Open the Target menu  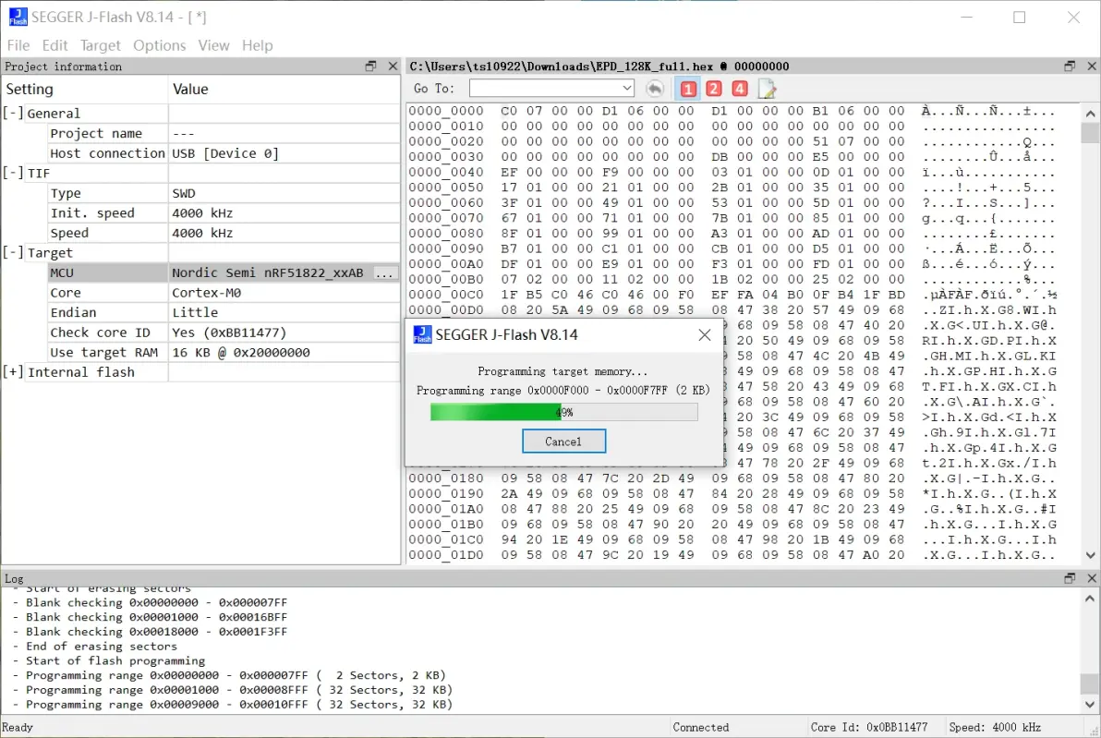[101, 45]
